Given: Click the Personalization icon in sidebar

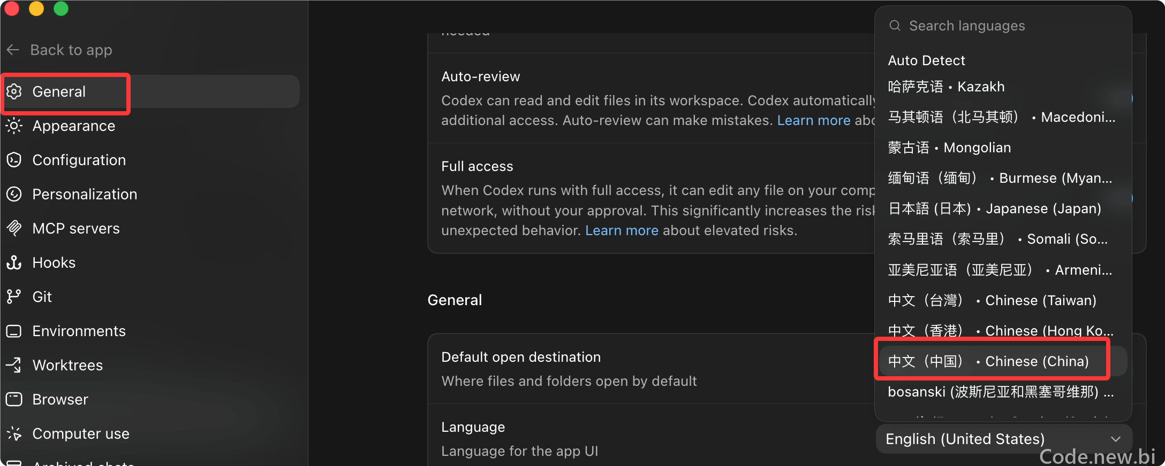Looking at the screenshot, I should pos(14,195).
